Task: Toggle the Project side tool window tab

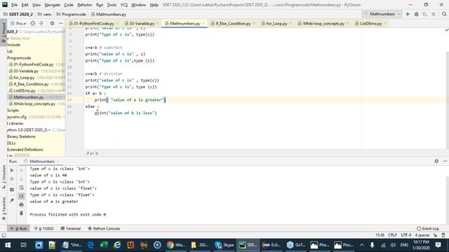Action: click(4, 32)
